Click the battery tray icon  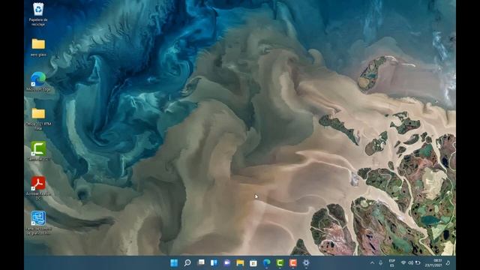[x=418, y=262]
